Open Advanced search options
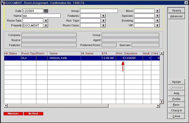Image resolution: width=189 pixels, height=123 pixels. (x=176, y=16)
